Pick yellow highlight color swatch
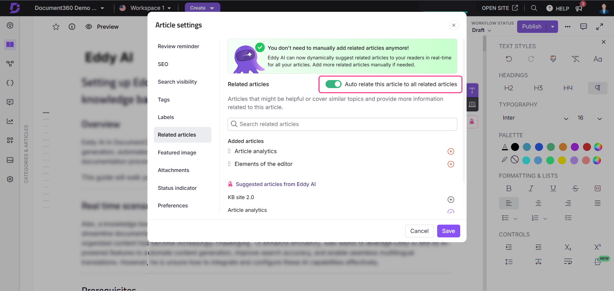Screen dimensions: 614x291 click(x=562, y=160)
